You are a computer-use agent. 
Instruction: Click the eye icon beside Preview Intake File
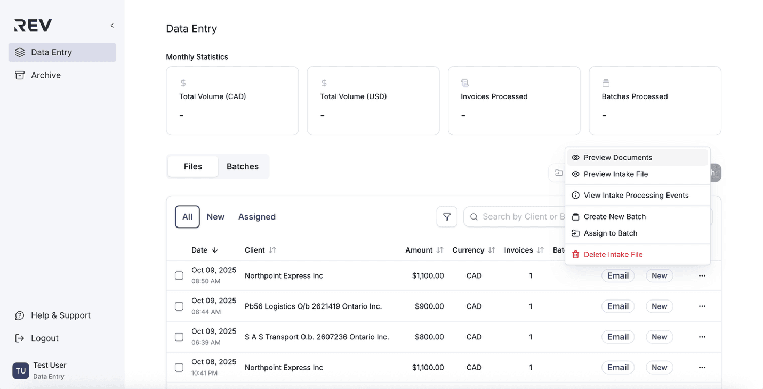[575, 174]
